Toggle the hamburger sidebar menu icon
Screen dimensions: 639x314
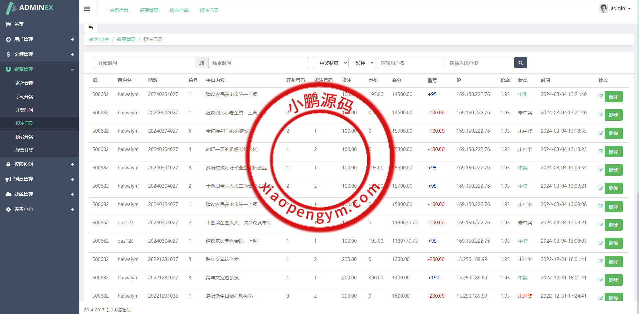coord(87,9)
